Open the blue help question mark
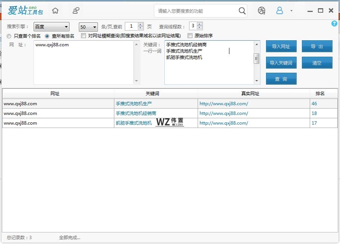The image size is (340, 244). (x=334, y=24)
